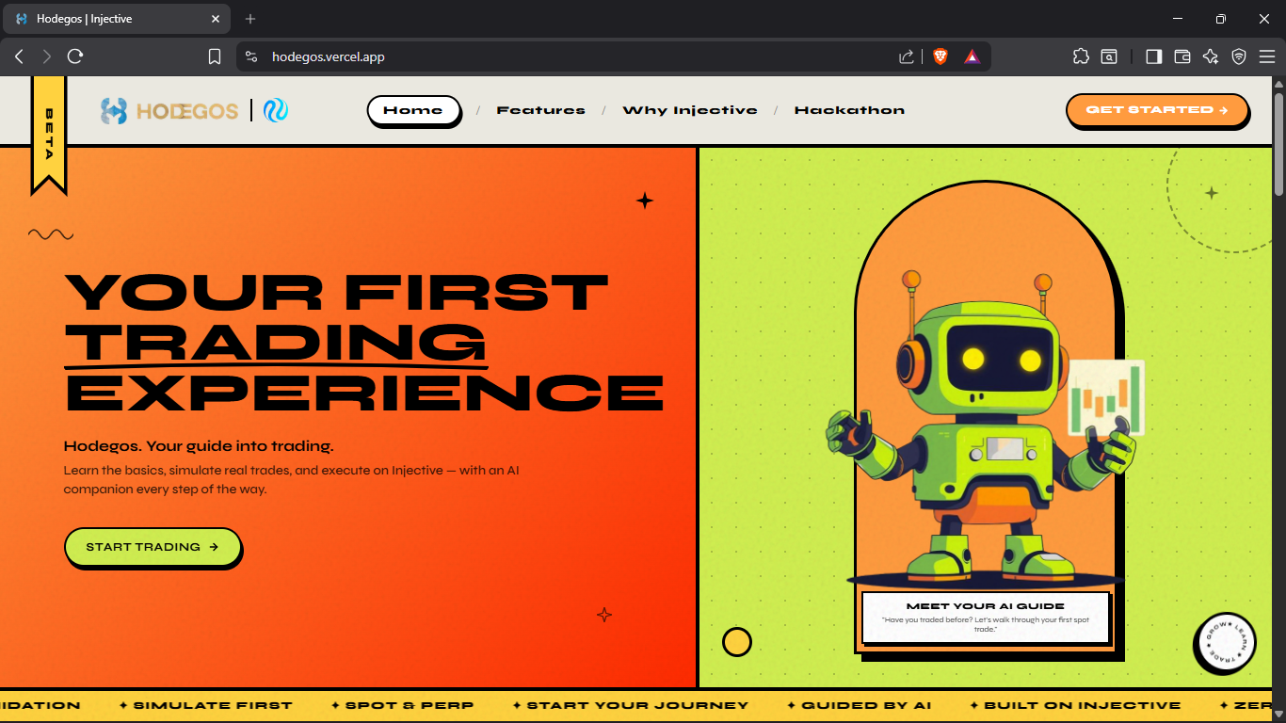This screenshot has height=723, width=1286.
Task: Select the Home navigation item
Action: [413, 110]
